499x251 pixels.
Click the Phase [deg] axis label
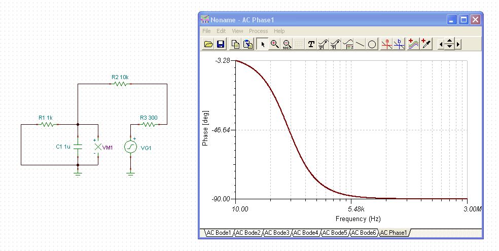[x=205, y=128]
